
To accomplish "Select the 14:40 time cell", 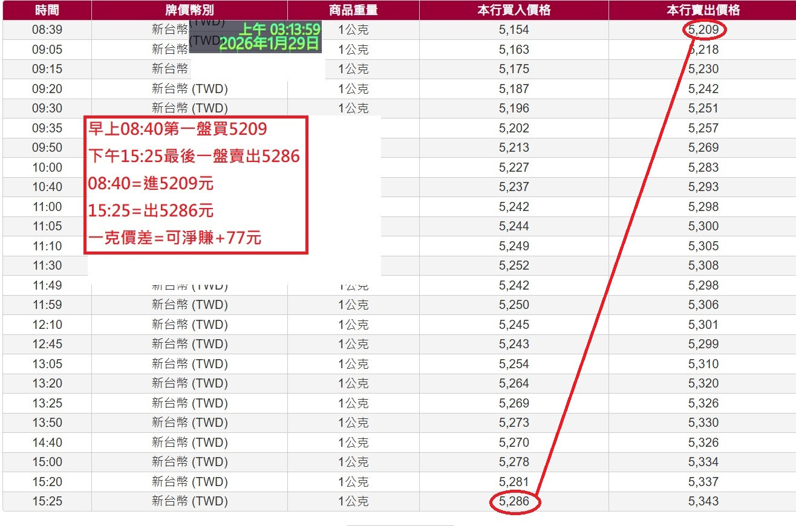I will tap(47, 443).
